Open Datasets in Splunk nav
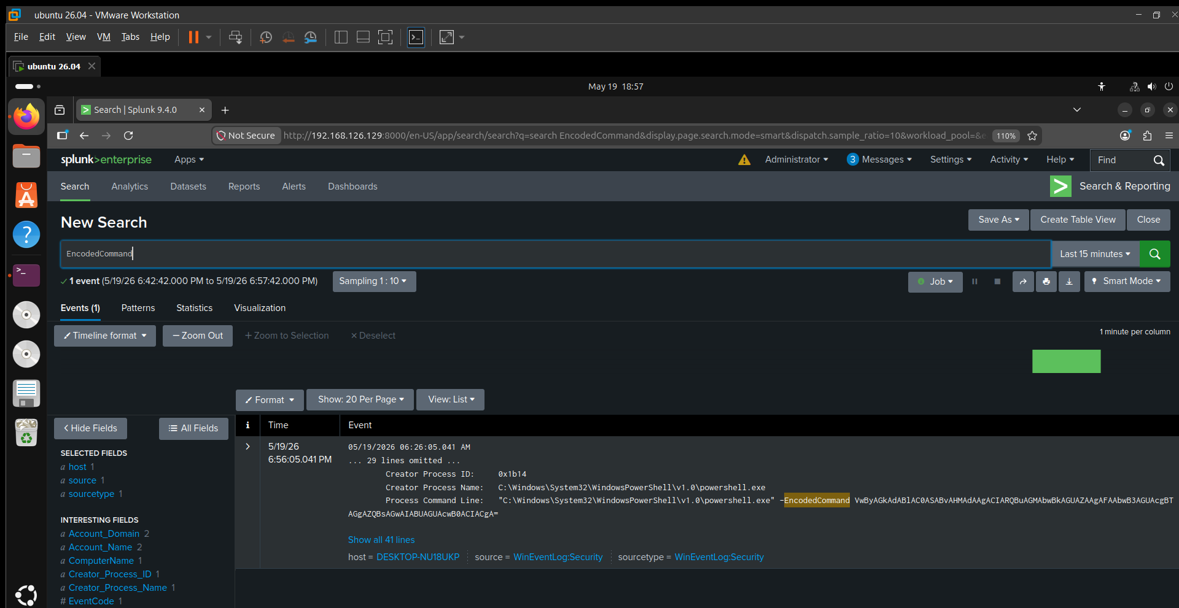Viewport: 1179px width, 608px height. pos(189,187)
